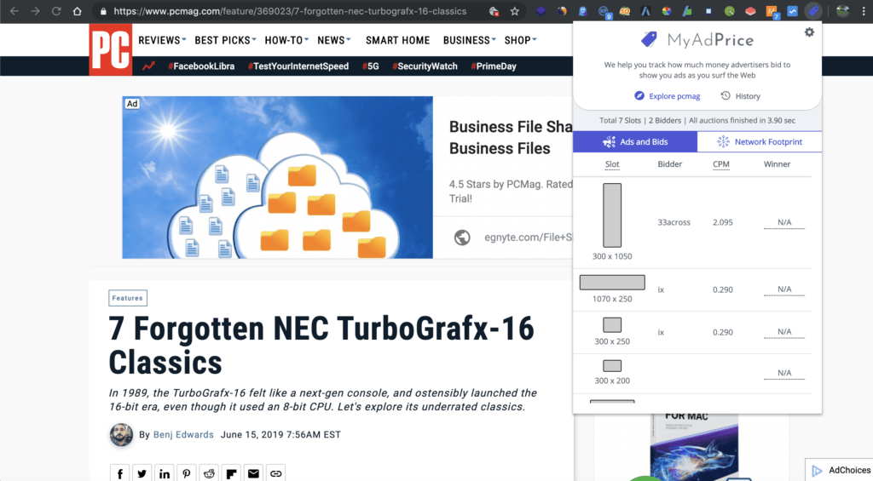Open the colorful pinwheel extension icon
Viewport: 873px width, 481px height.
[x=667, y=11]
